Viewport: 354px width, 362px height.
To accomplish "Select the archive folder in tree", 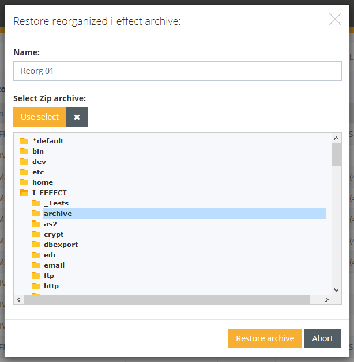I will [58, 214].
